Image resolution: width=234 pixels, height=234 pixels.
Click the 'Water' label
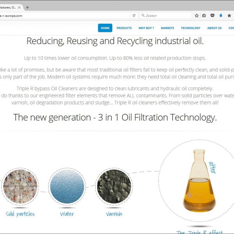[67, 214]
